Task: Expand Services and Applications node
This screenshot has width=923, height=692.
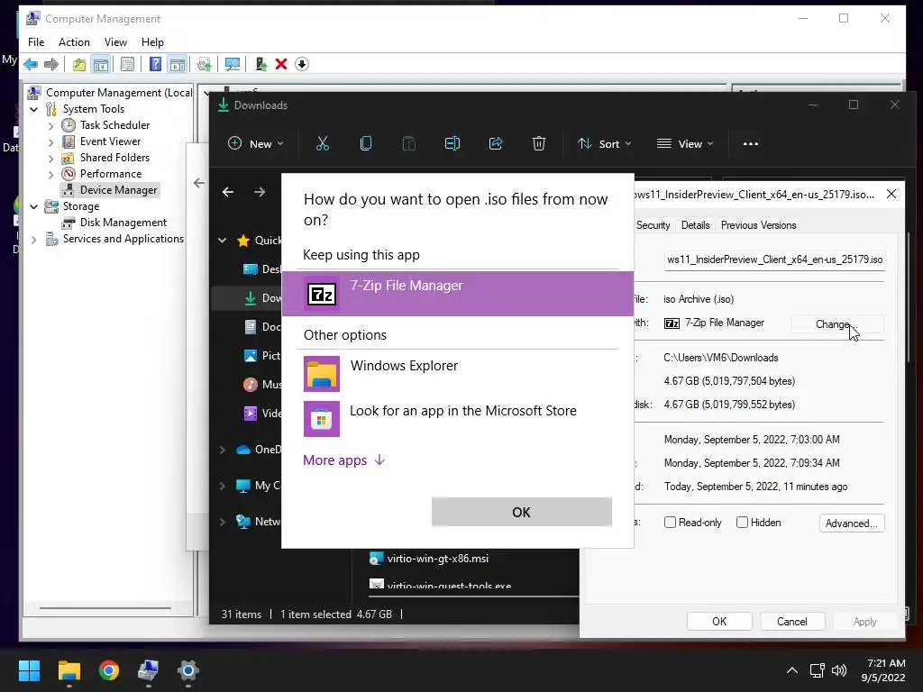Action: tap(34, 240)
